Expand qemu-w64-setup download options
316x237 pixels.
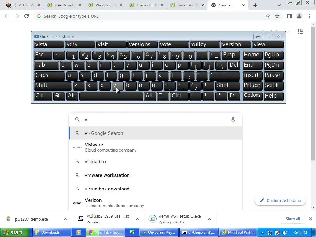coord(210,219)
